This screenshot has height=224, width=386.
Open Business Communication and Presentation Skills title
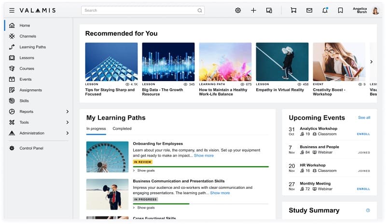click(179, 181)
